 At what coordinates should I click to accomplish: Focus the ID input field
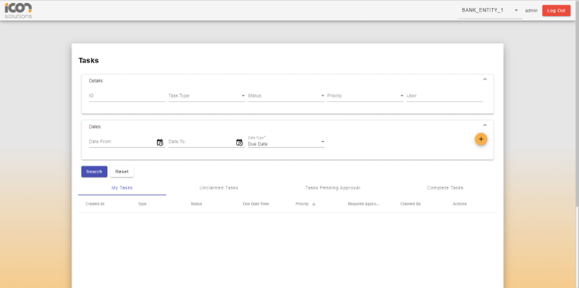(127, 95)
